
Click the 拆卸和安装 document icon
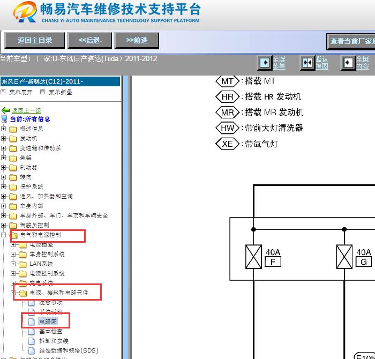[x=32, y=341]
